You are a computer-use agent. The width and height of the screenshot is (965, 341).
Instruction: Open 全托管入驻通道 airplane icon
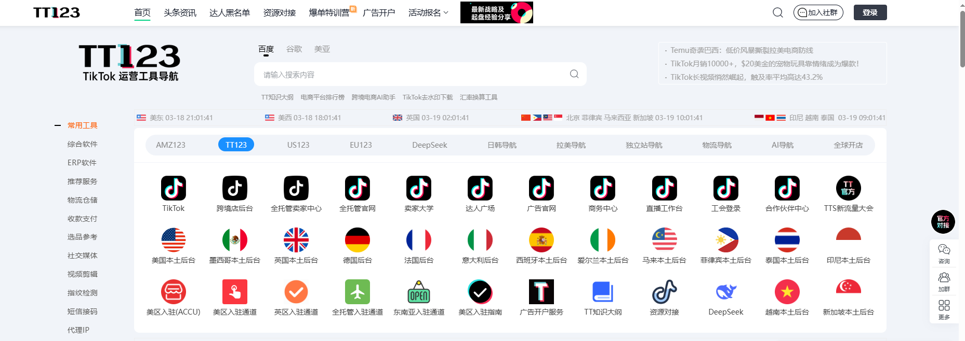pos(358,292)
